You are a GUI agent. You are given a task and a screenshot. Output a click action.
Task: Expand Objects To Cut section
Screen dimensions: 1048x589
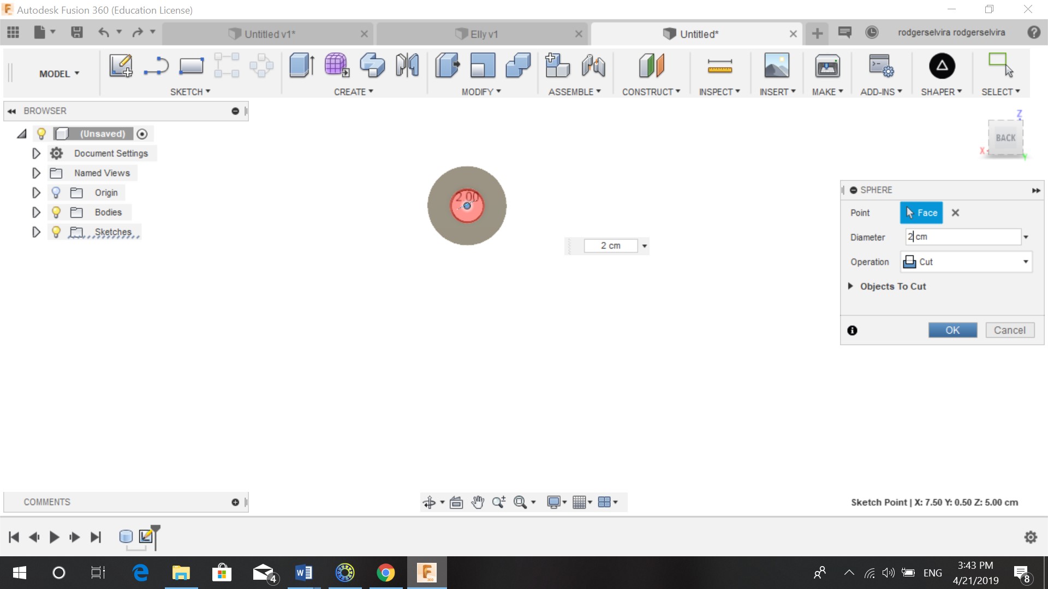[x=850, y=286]
